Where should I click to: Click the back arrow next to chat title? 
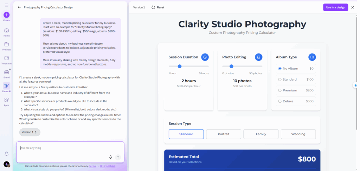click(19, 7)
